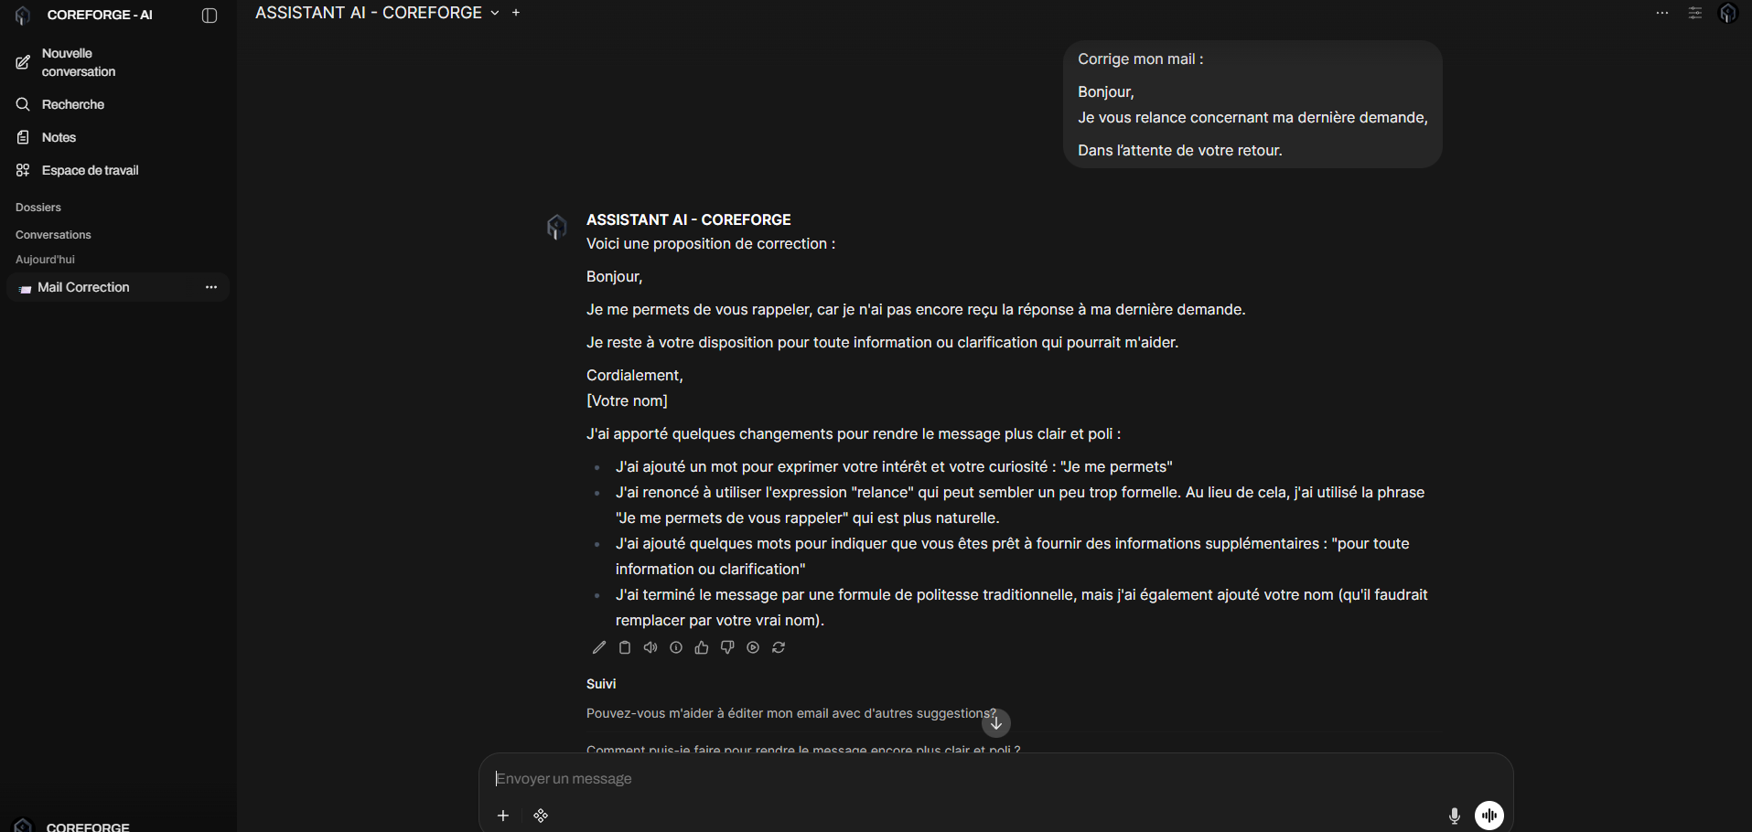Screen dimensions: 1752x832
Task: Open the integrations menu in message box
Action: [x=541, y=816]
